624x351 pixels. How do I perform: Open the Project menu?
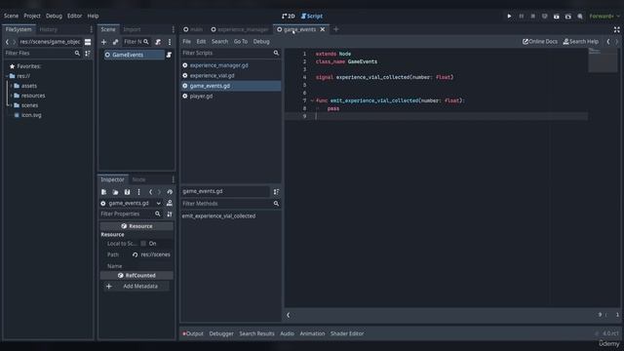click(32, 16)
